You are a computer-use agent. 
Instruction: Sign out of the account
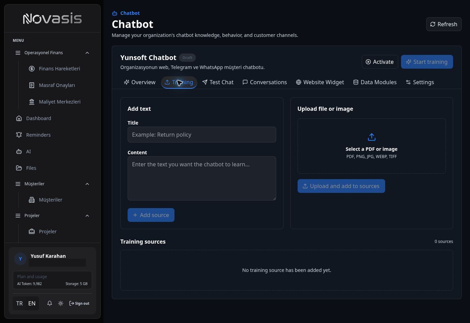click(x=79, y=303)
